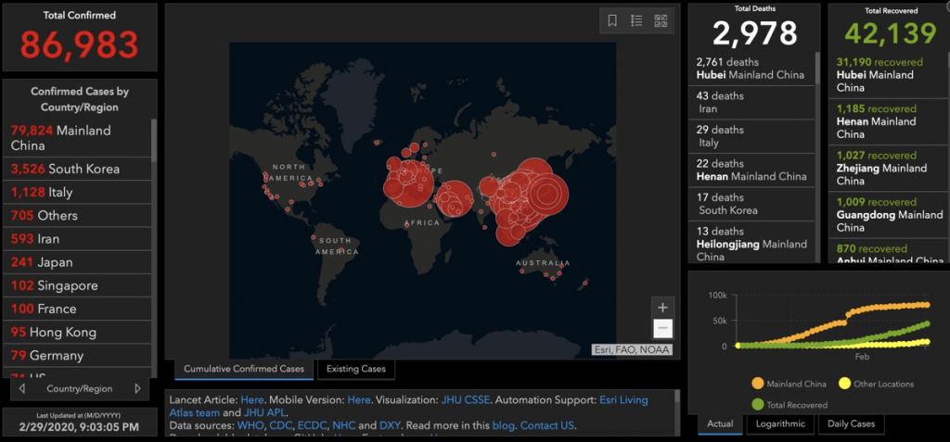This screenshot has height=442, width=950.
Task: Switch to Existing Cases map tab
Action: pos(356,369)
